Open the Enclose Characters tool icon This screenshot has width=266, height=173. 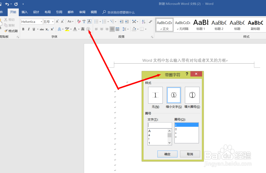tap(88, 29)
